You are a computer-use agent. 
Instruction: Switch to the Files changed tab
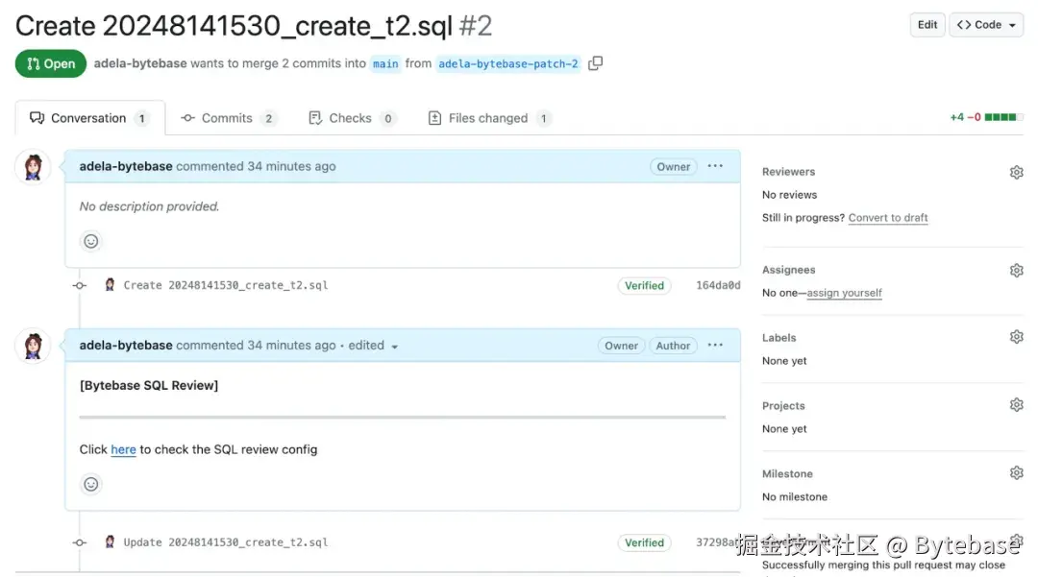coord(489,118)
